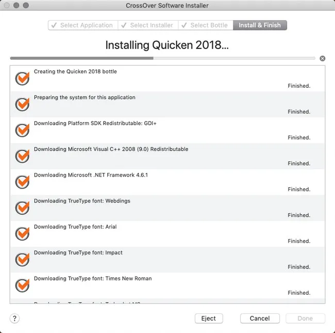
Task: Open the Select Bottle step
Action: pyautogui.click(x=205, y=25)
